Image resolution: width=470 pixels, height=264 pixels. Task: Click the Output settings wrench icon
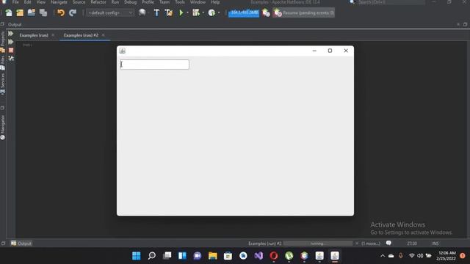(11, 59)
